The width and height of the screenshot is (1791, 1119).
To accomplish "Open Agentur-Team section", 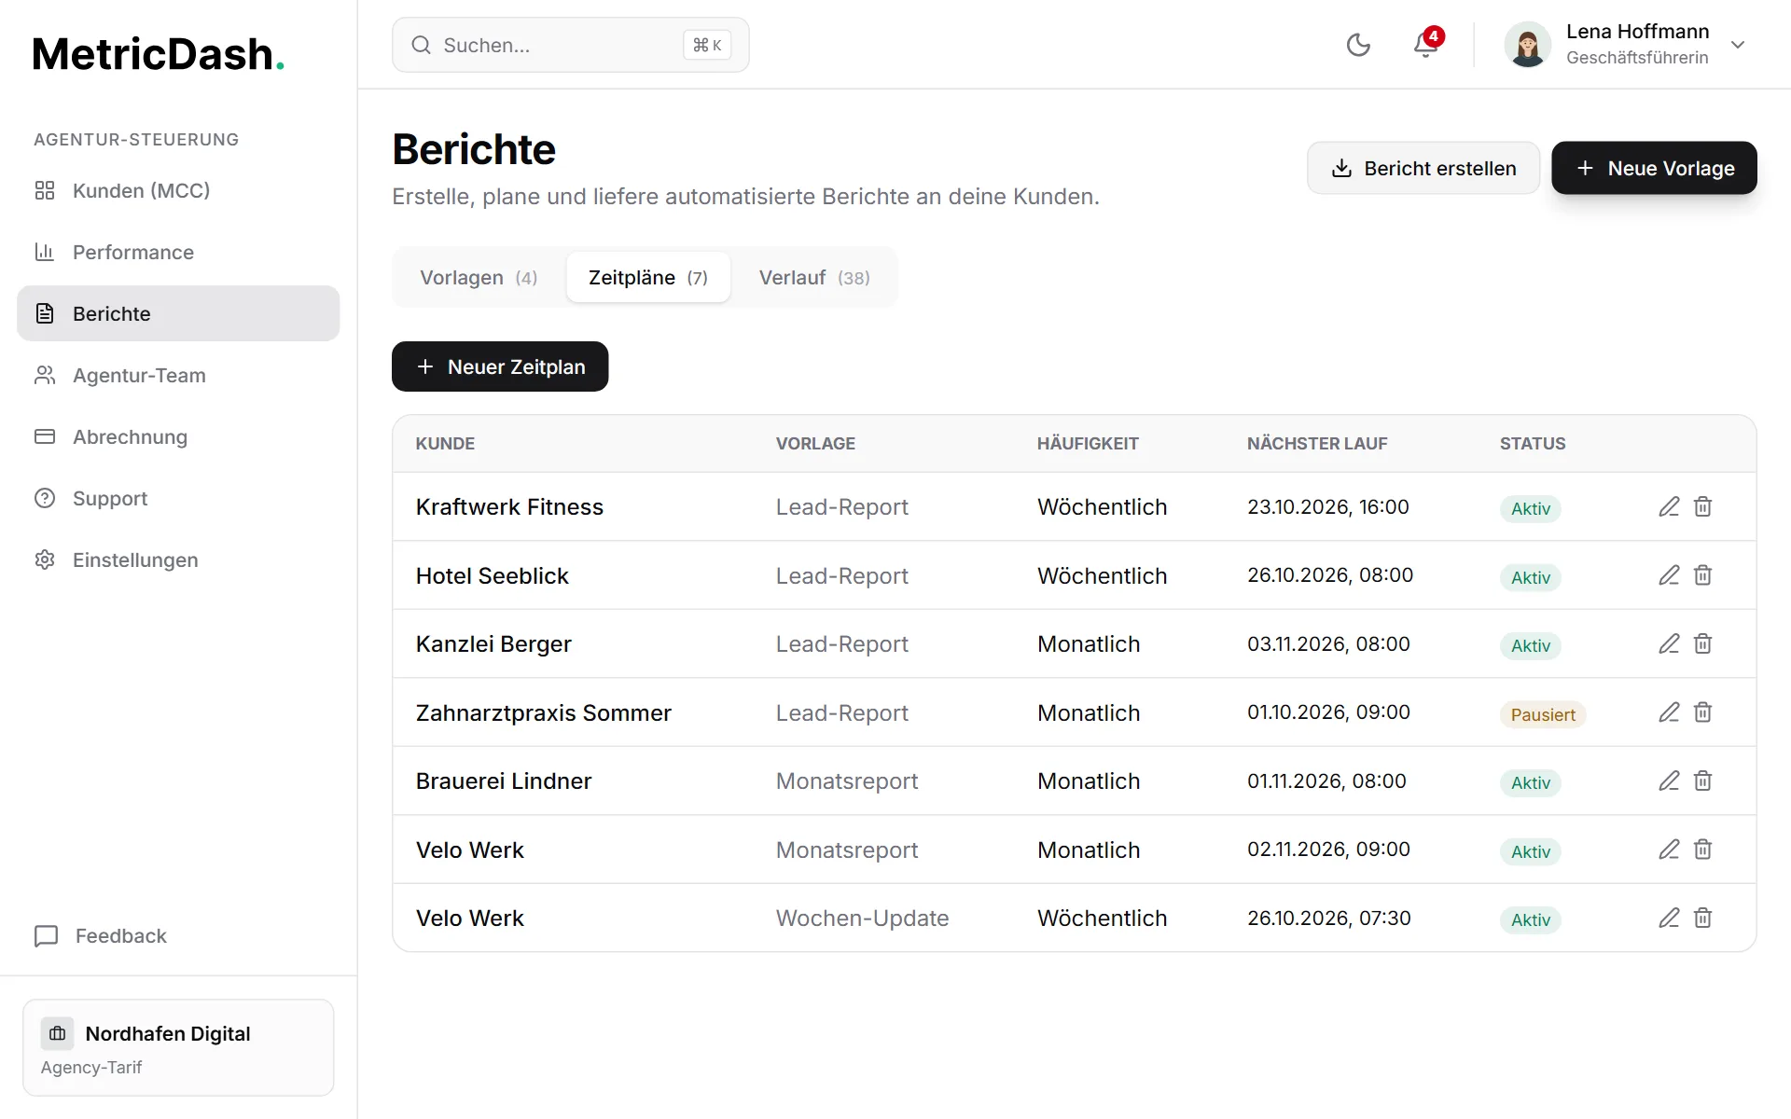I will pos(178,375).
